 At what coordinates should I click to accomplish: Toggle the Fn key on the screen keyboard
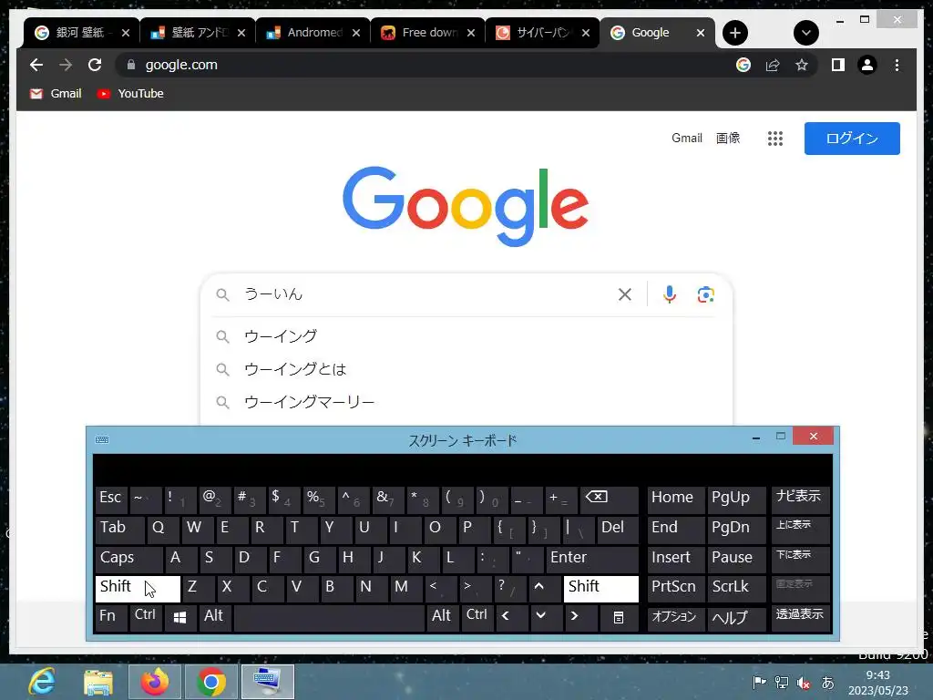point(110,617)
